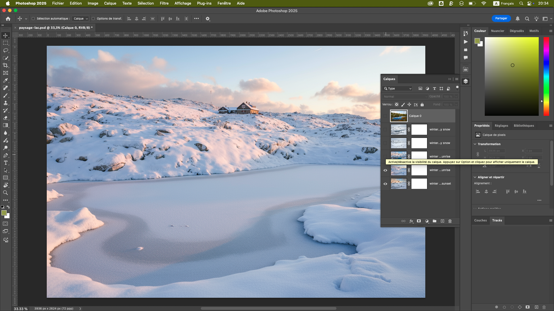Click the Partager button

tap(501, 18)
